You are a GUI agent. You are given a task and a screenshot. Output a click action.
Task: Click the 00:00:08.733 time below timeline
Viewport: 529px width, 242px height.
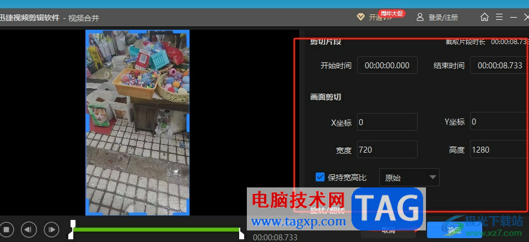(x=275, y=238)
